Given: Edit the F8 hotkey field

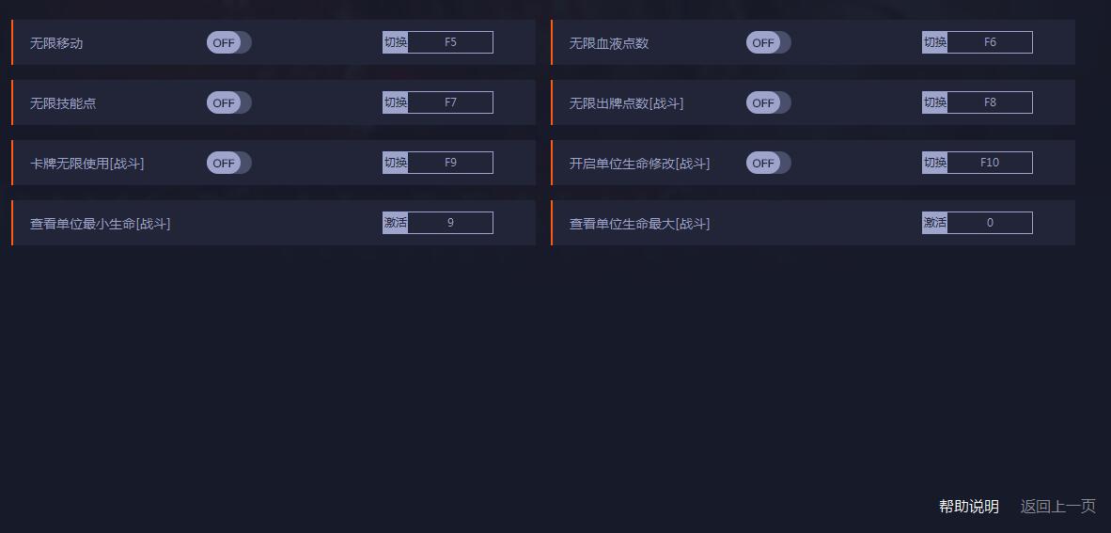Looking at the screenshot, I should pyautogui.click(x=990, y=102).
